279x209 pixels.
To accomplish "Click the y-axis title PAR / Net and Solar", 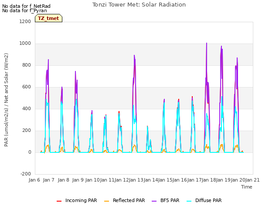I will [x=6, y=100].
